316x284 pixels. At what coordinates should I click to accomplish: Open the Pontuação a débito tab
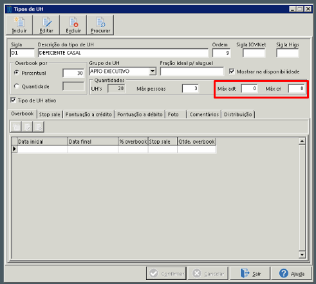[140, 115]
